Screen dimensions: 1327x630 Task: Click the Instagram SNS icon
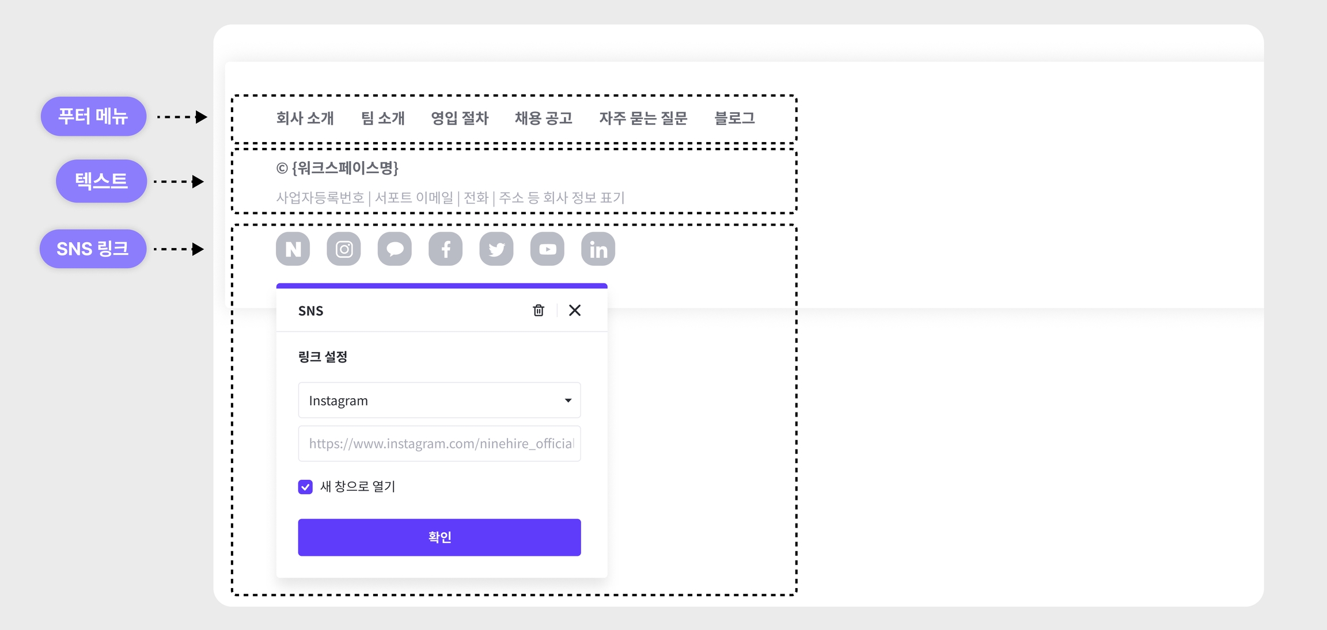(x=344, y=249)
